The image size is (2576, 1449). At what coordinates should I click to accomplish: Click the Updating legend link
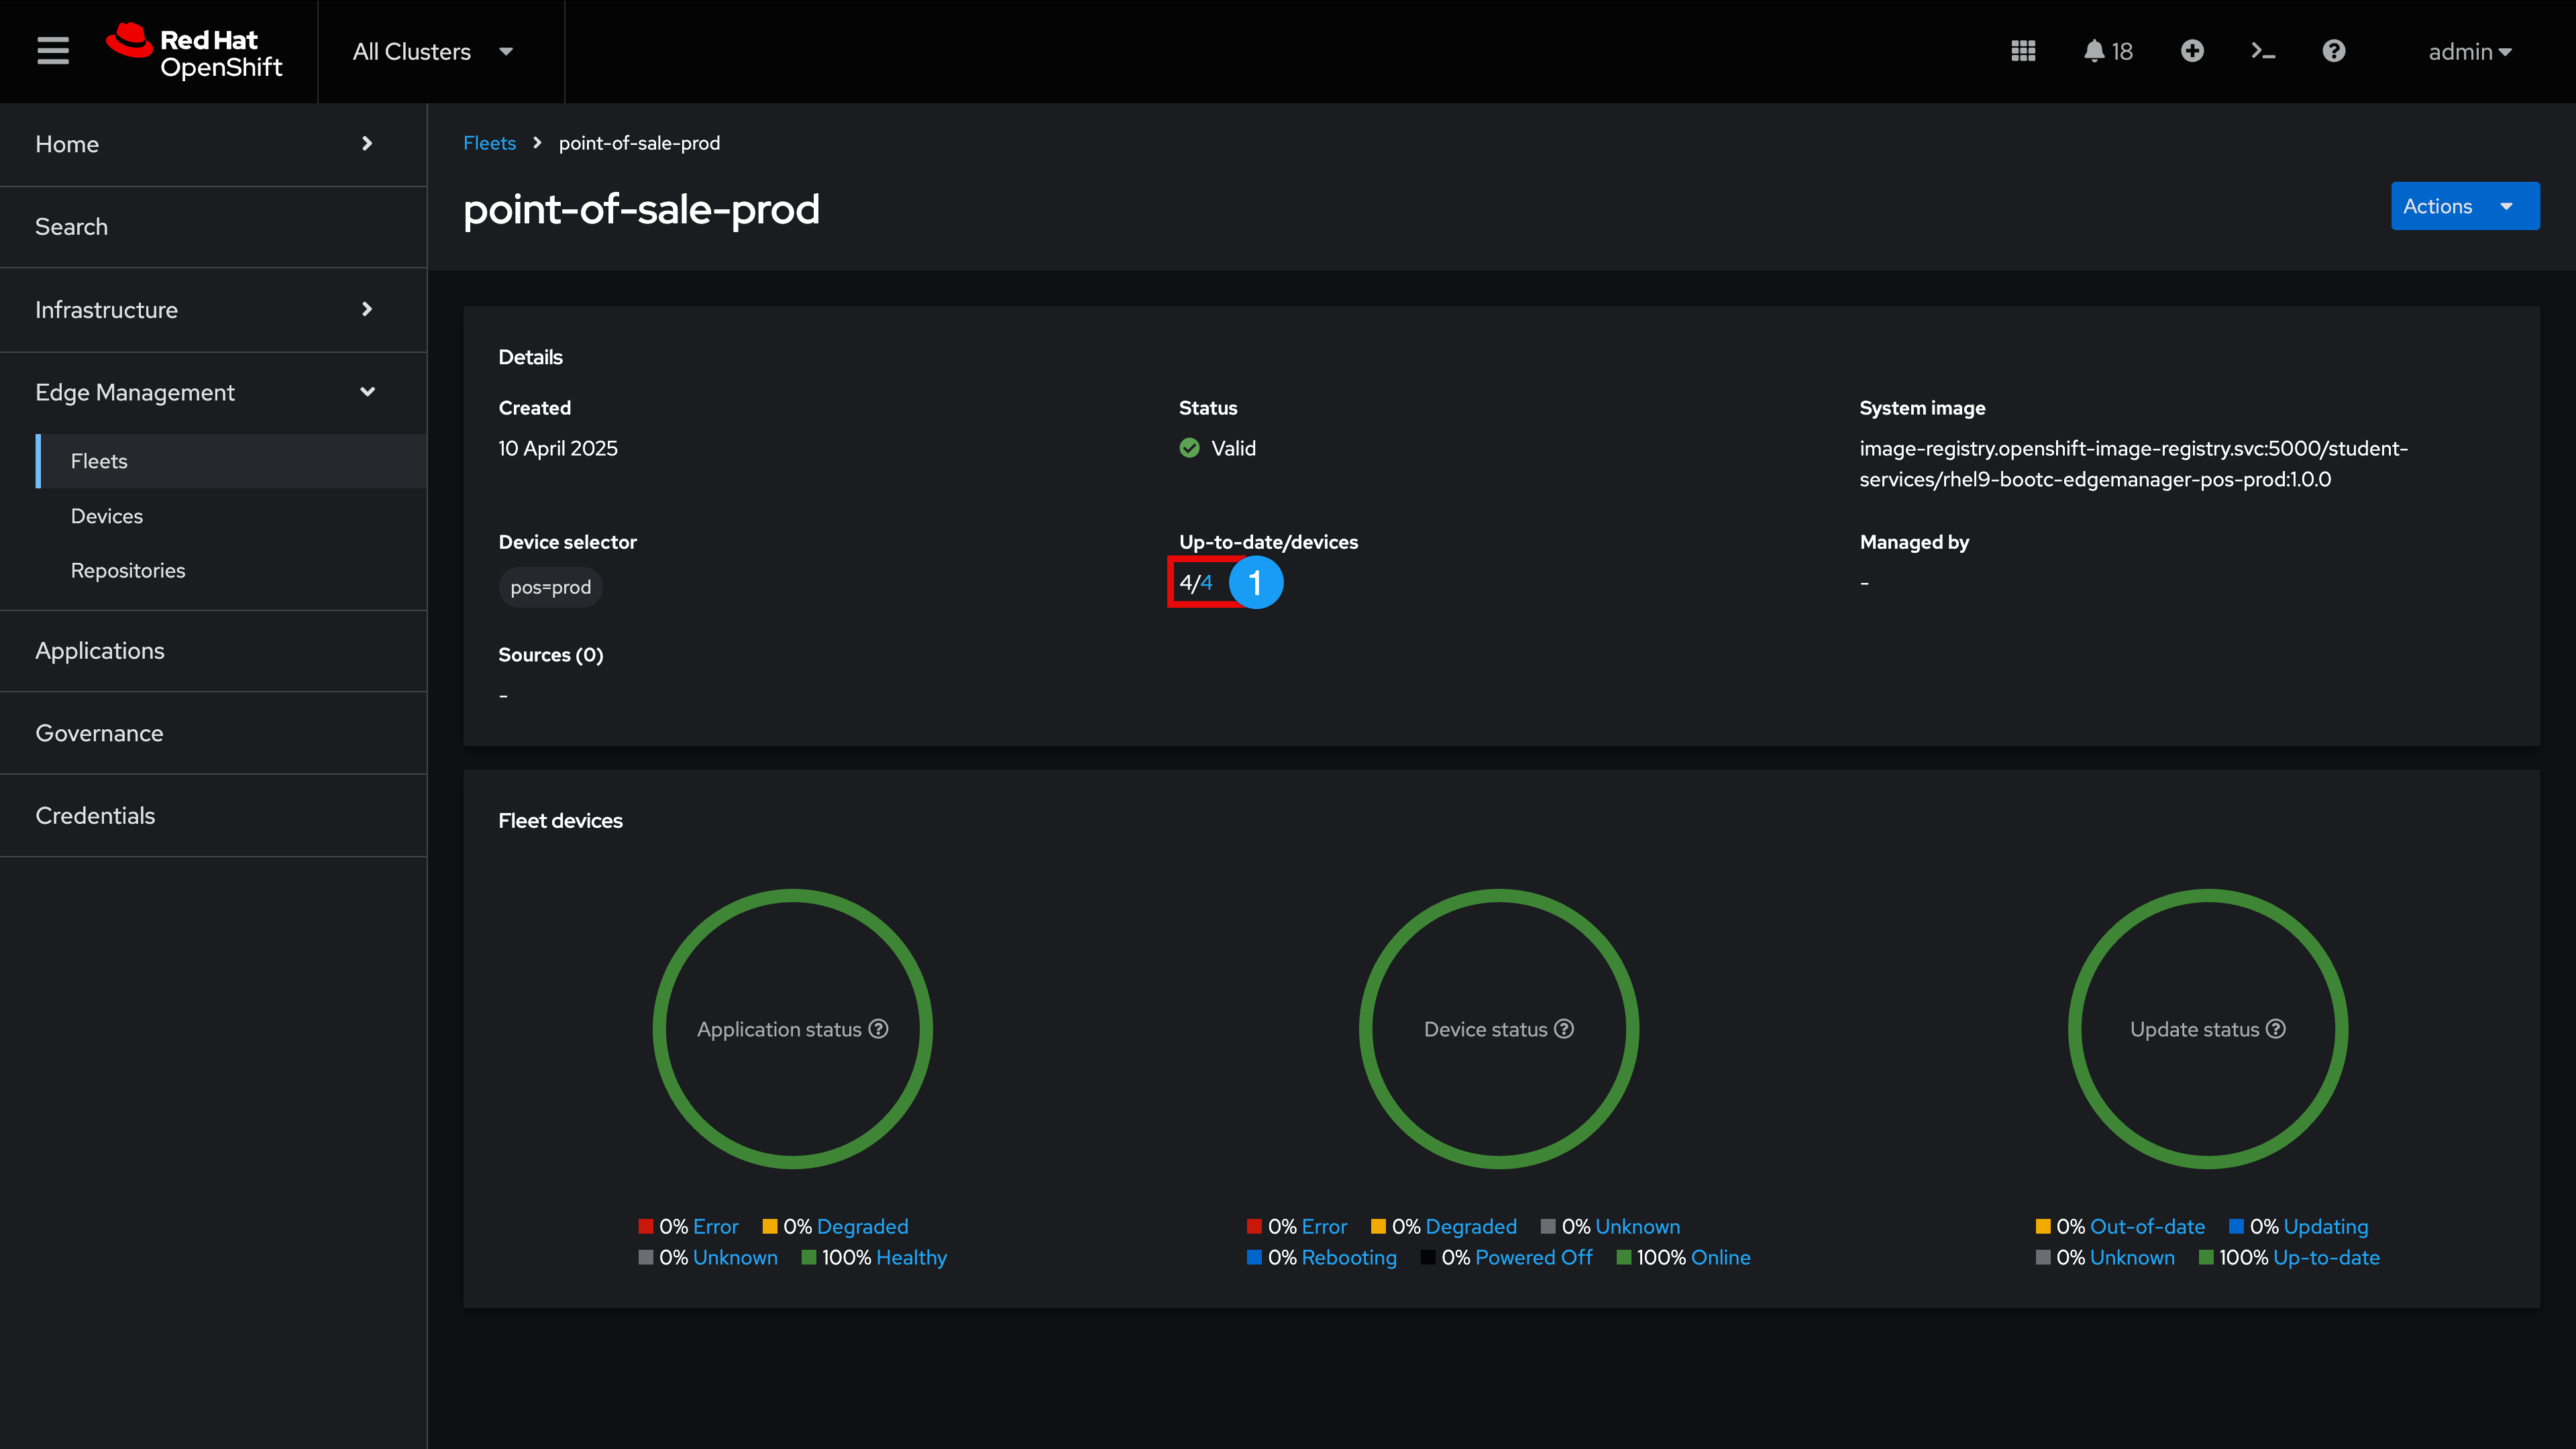pos(2325,1226)
